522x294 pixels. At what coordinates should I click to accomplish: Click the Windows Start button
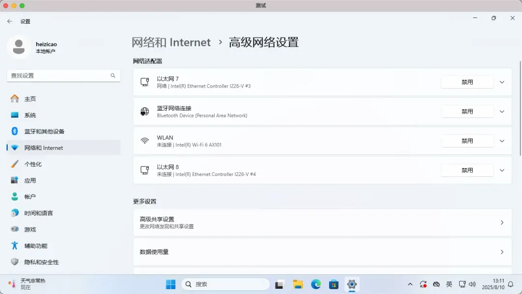(171, 284)
